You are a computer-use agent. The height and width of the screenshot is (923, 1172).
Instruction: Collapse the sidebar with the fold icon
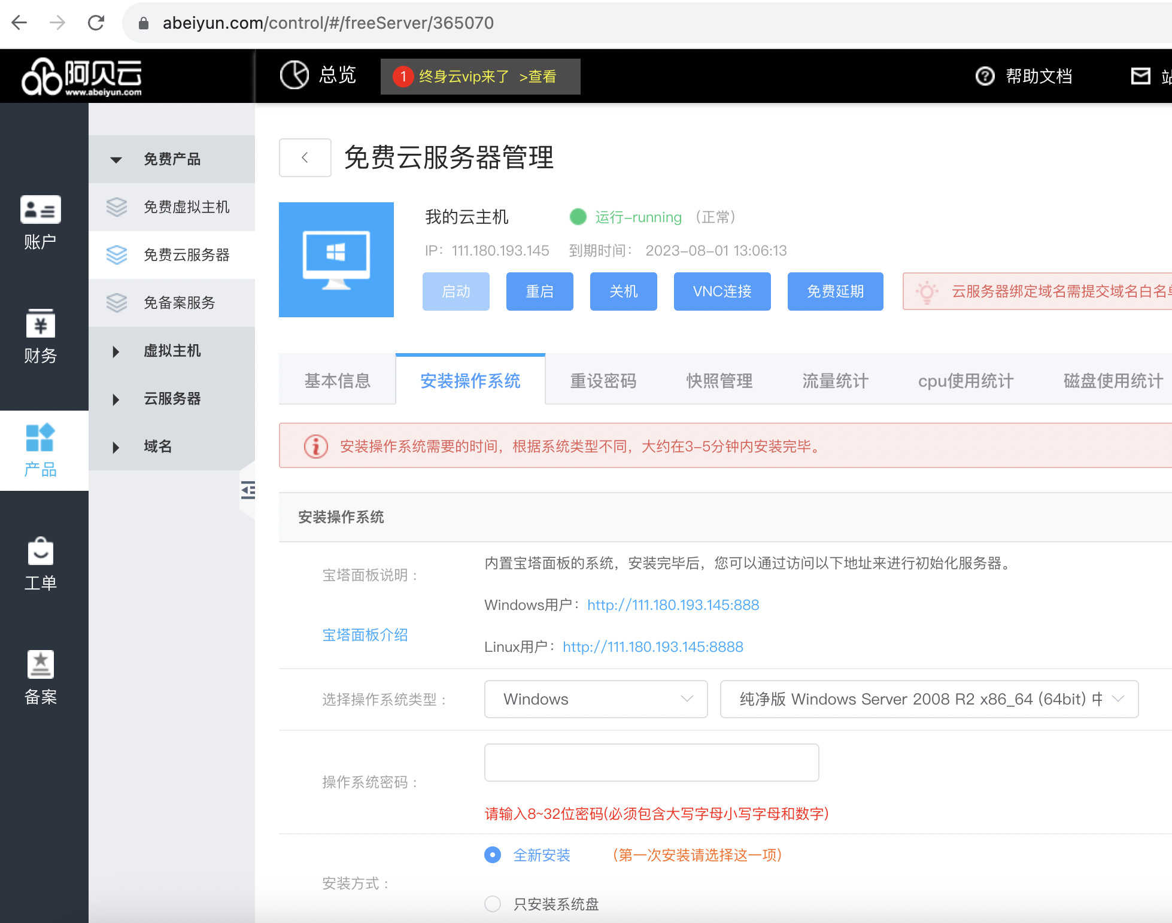pos(248,490)
